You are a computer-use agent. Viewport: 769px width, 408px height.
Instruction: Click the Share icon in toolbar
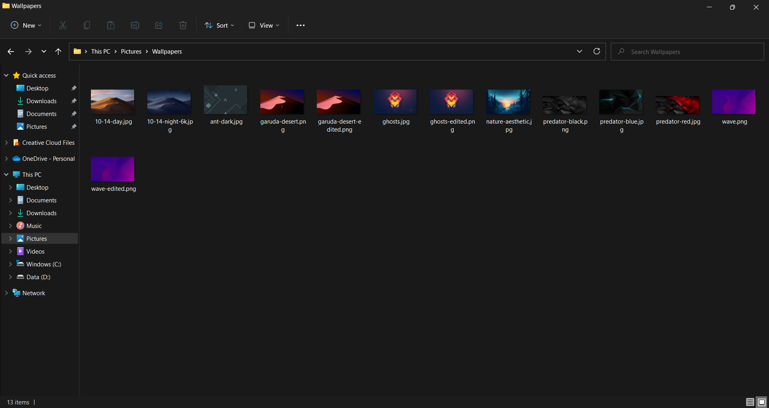pos(159,25)
